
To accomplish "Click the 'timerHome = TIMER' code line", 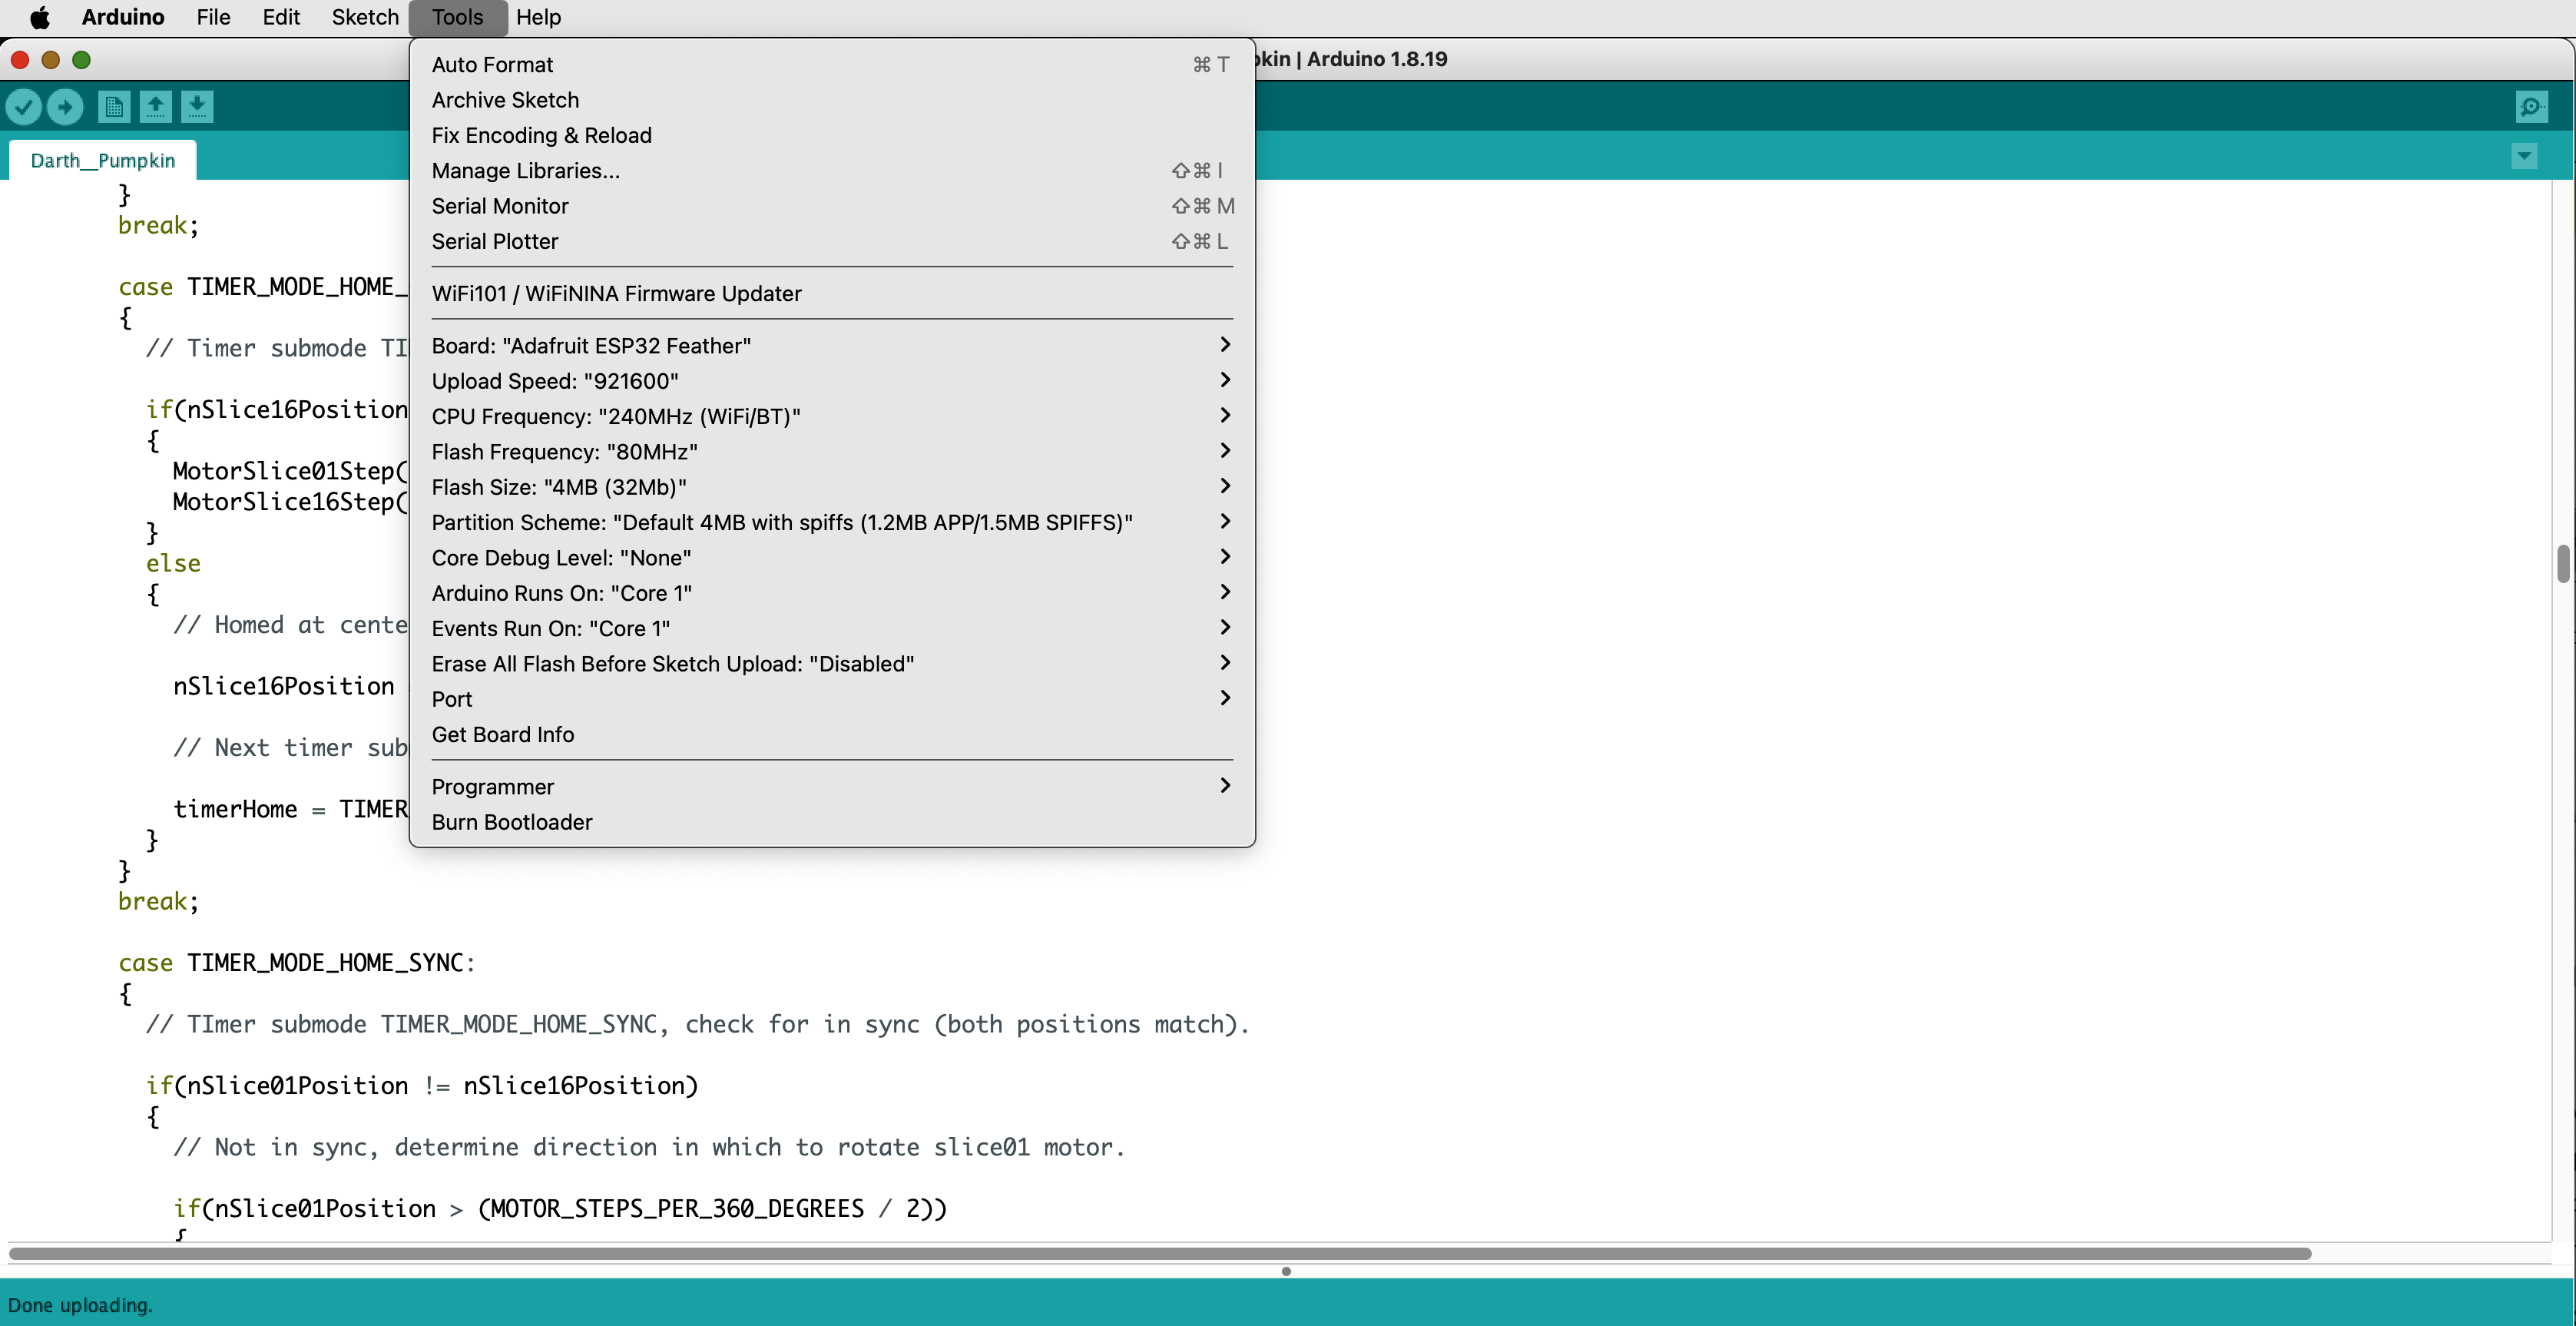I will pos(290,808).
